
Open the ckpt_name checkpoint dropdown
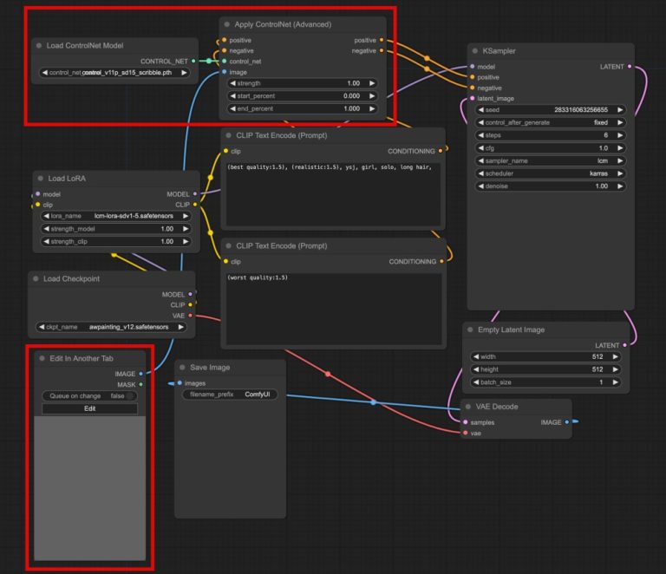111,327
